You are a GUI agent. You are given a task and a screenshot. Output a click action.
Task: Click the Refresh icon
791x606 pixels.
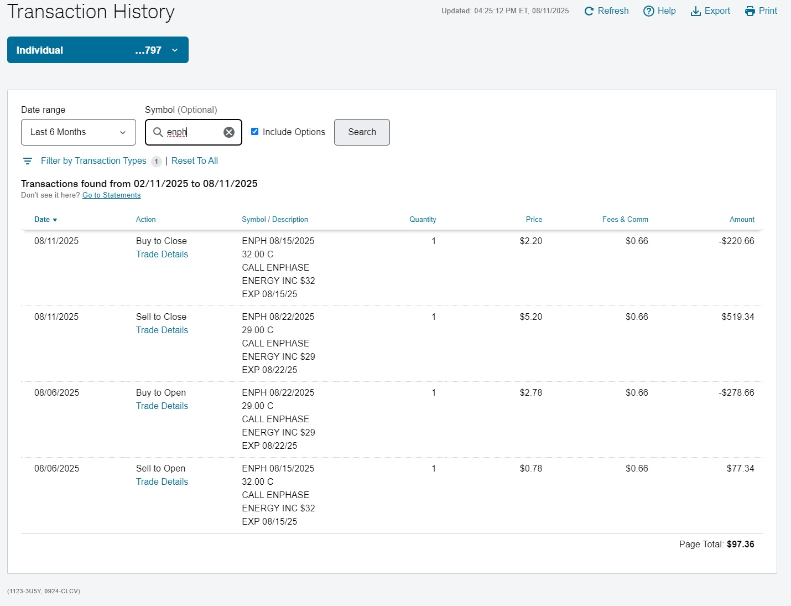pyautogui.click(x=589, y=11)
